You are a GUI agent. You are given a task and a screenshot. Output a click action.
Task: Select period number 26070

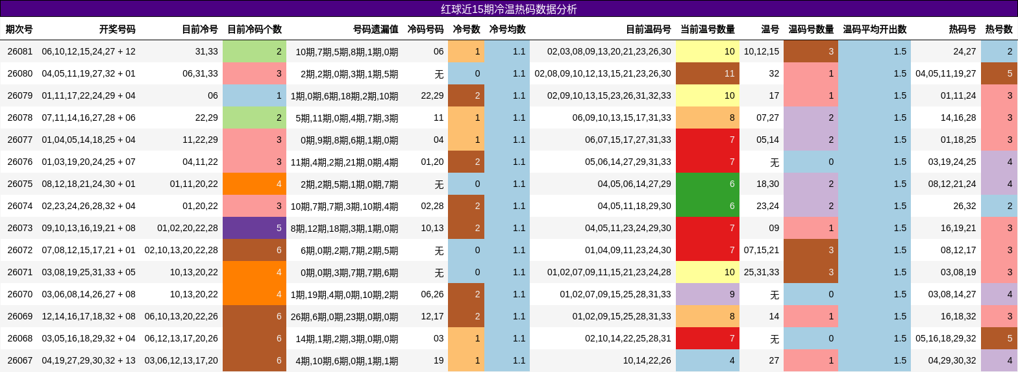(x=20, y=294)
